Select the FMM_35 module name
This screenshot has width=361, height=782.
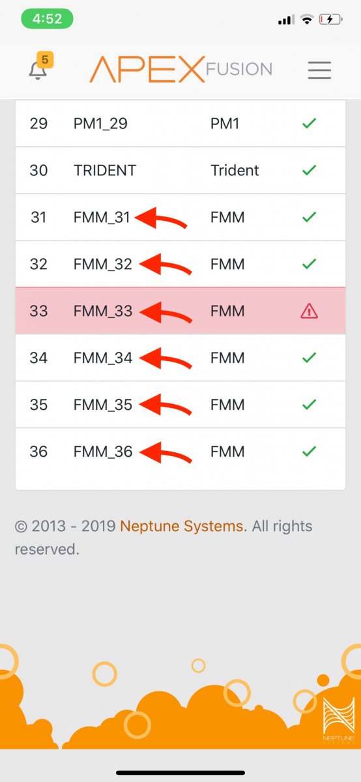103,405
